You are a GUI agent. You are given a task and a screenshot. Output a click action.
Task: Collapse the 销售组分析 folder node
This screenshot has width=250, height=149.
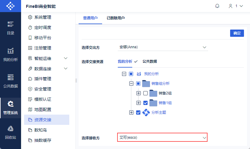[x=131, y=84]
